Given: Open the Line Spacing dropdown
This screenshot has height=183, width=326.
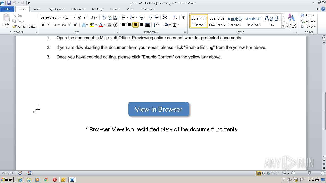Looking at the screenshot, I should 157,25.
